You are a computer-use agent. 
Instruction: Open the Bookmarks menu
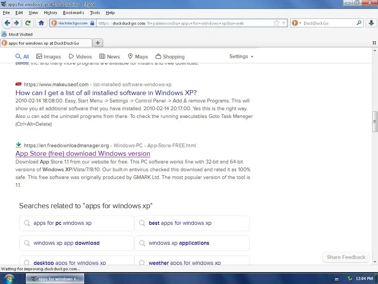(73, 13)
